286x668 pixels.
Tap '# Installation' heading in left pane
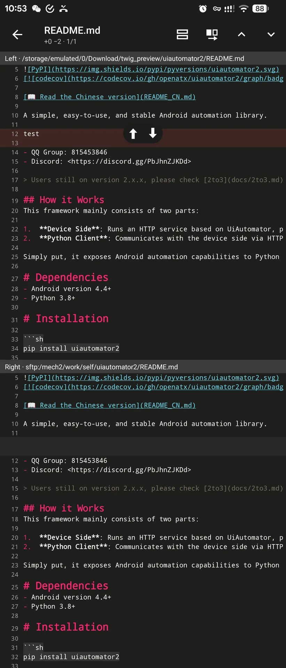pos(66,318)
